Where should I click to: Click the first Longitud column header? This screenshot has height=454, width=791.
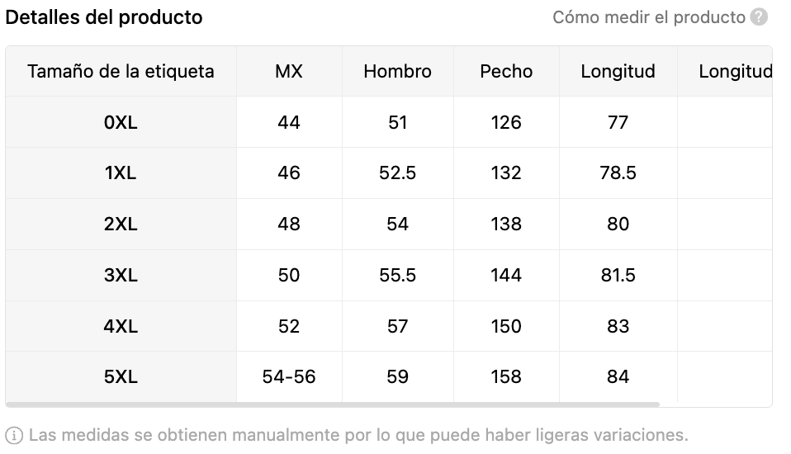click(x=618, y=71)
